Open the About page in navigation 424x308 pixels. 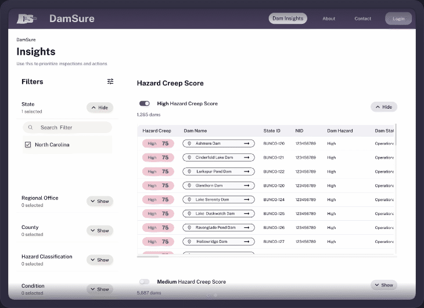[x=329, y=19]
